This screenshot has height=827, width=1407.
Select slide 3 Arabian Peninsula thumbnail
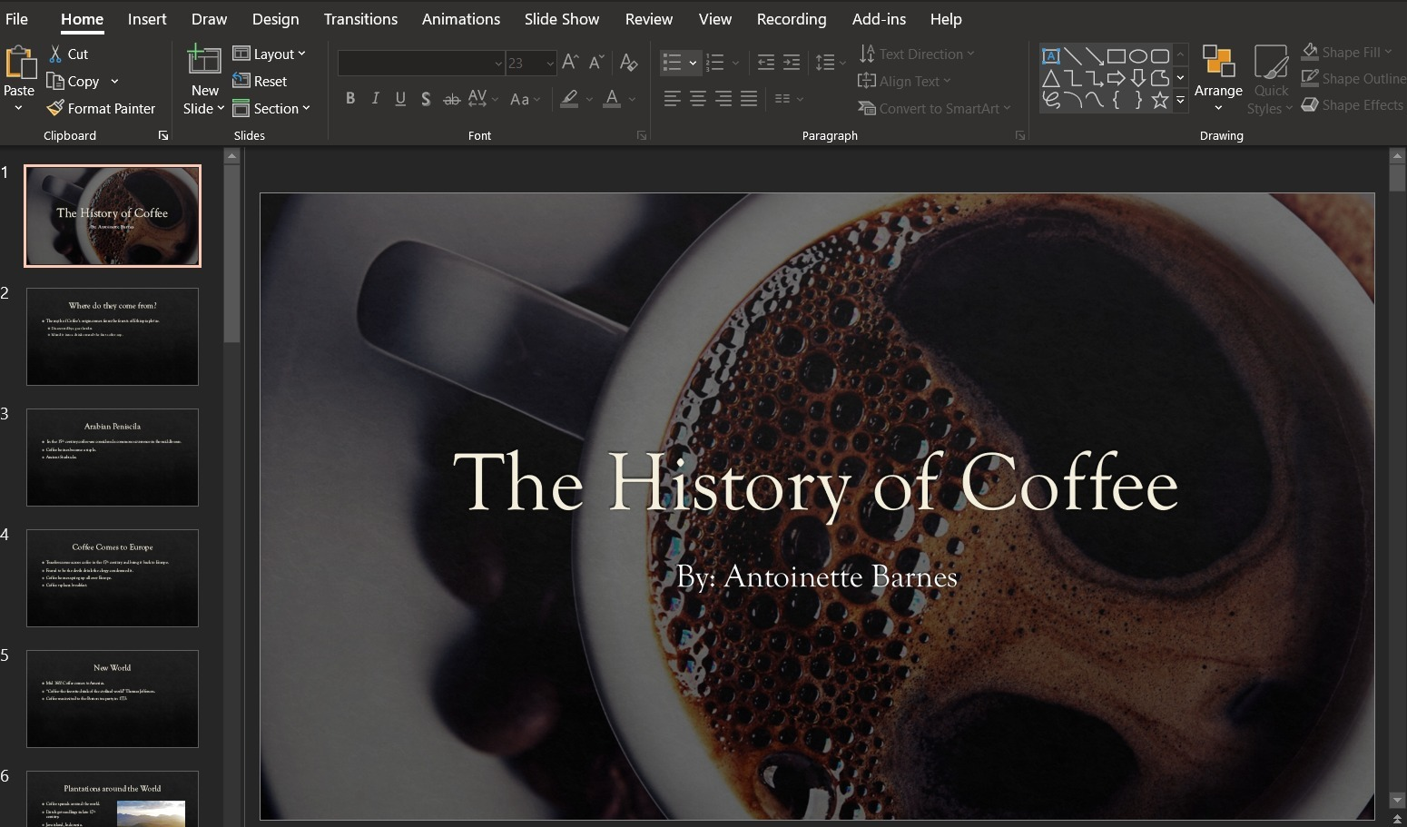tap(113, 457)
